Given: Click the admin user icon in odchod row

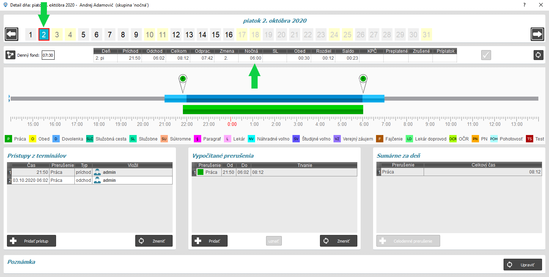Looking at the screenshot, I should click(97, 180).
